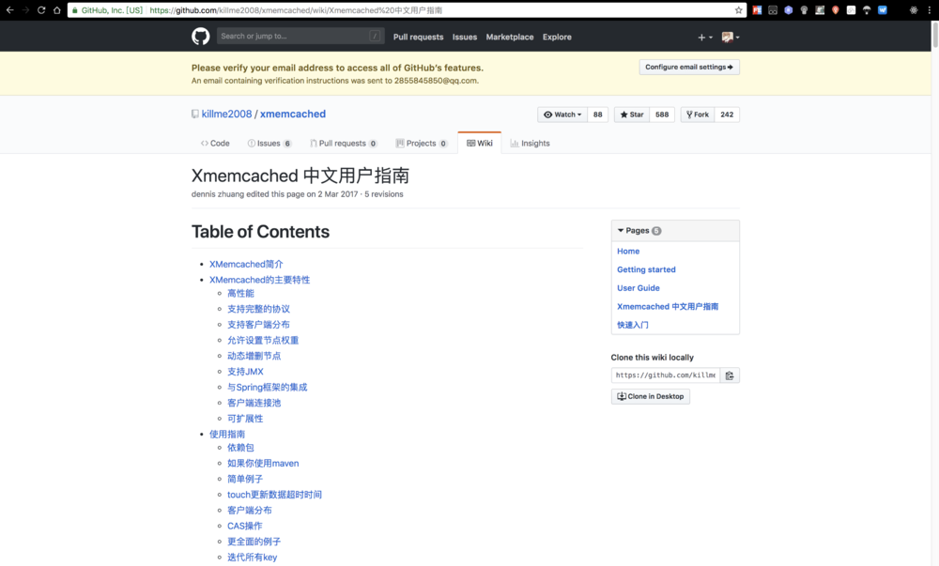Viewport: 939px width, 566px height.
Task: Open the xmemcached repository link
Action: (293, 114)
